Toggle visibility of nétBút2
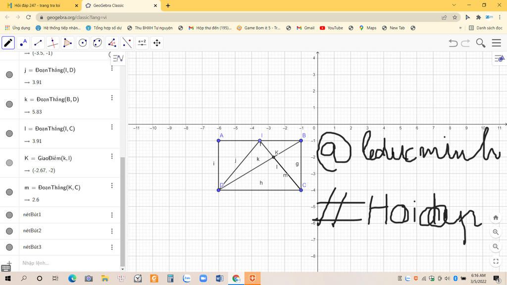 click(x=9, y=231)
